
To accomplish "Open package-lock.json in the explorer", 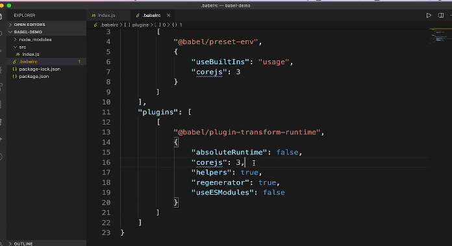I will point(40,69).
